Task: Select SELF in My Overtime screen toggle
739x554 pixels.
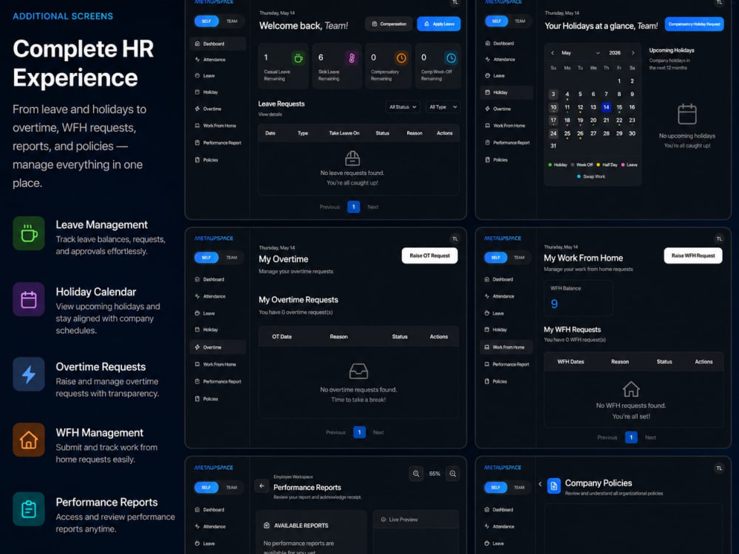Action: [206, 258]
